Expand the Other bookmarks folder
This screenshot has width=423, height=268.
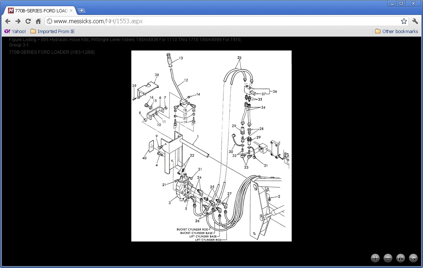pos(397,31)
